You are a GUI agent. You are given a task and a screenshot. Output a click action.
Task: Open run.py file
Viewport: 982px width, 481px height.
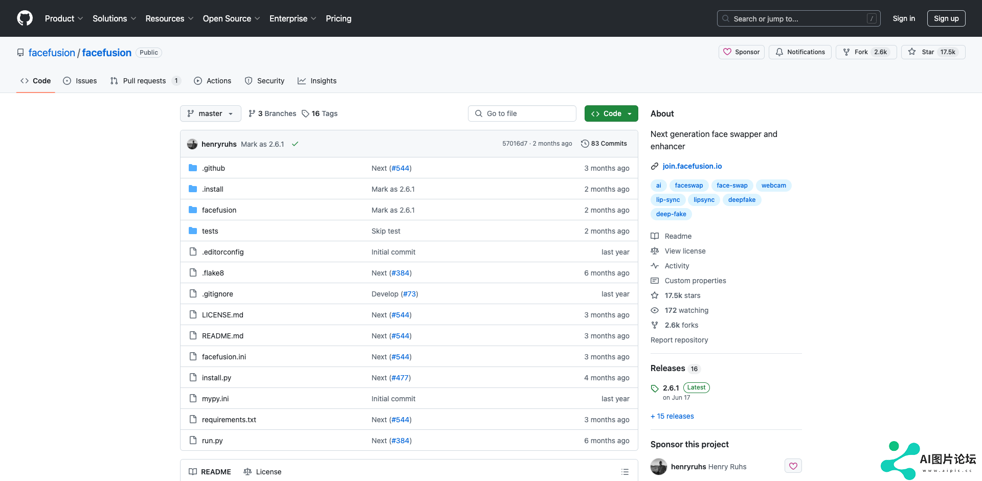[212, 441]
